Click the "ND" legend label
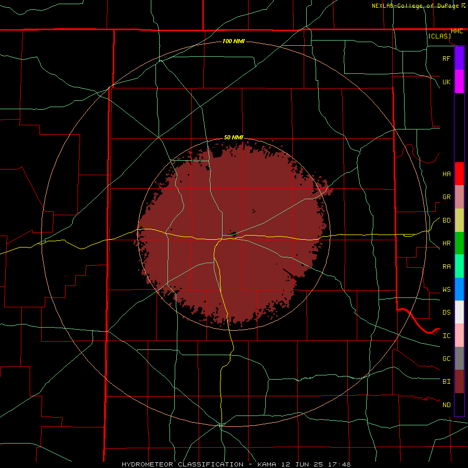Image resolution: width=468 pixels, height=468 pixels. (x=446, y=405)
